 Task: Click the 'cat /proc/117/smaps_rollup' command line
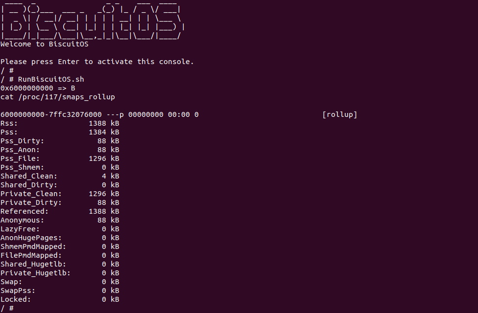click(x=58, y=97)
